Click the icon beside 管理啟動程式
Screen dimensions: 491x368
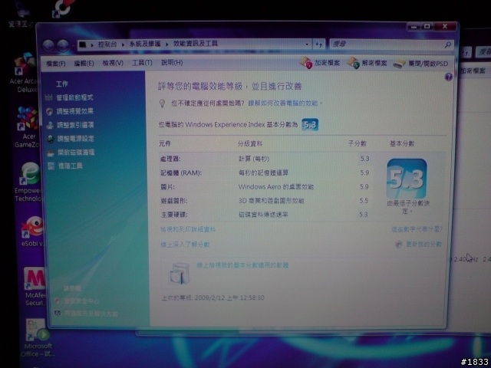tap(48, 97)
